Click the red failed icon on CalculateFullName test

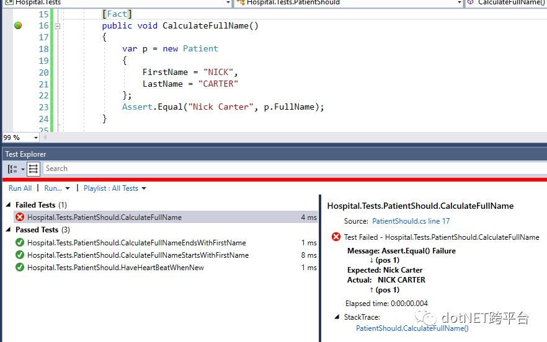(x=20, y=217)
